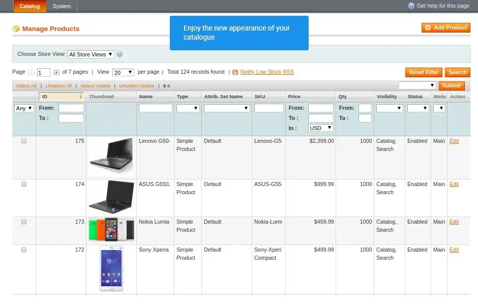Open the USD currency dropdown
The image size is (478, 306).
point(320,128)
